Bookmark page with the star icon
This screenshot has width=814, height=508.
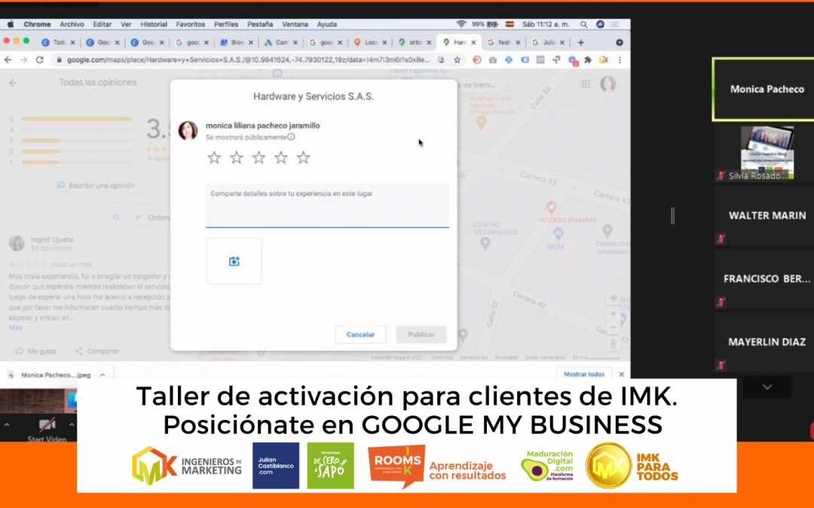(x=457, y=59)
